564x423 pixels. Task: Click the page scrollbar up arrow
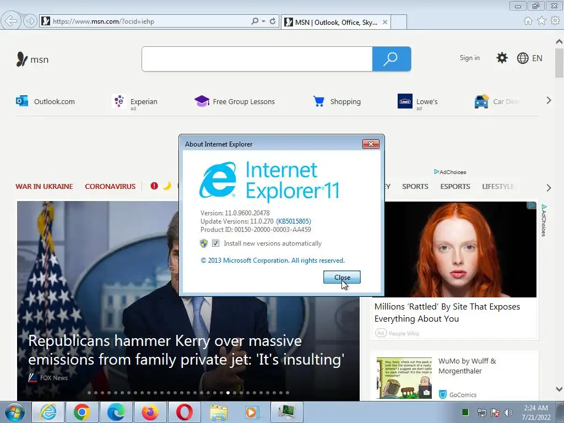point(560,42)
